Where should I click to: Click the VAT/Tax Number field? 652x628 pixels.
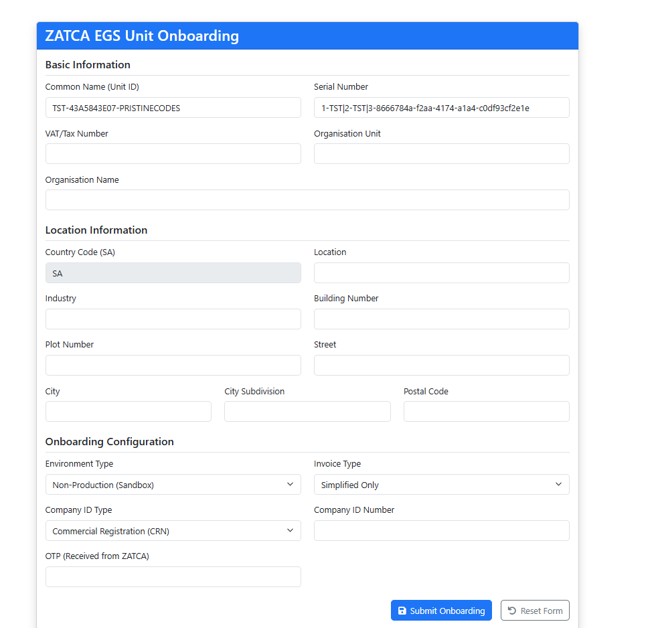click(x=173, y=153)
